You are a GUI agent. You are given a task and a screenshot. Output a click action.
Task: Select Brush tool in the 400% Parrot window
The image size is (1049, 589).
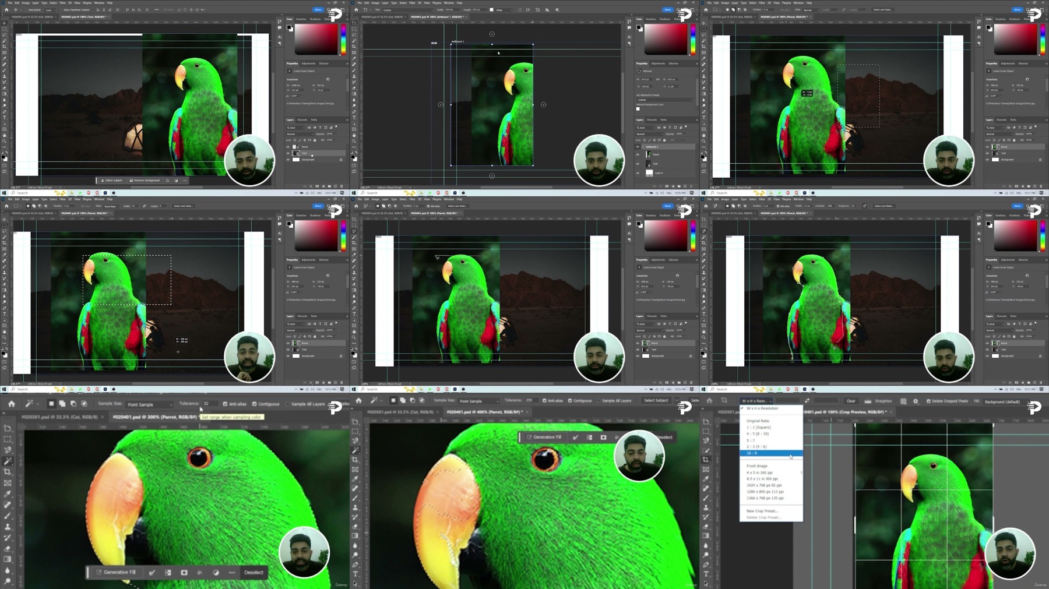[355, 497]
